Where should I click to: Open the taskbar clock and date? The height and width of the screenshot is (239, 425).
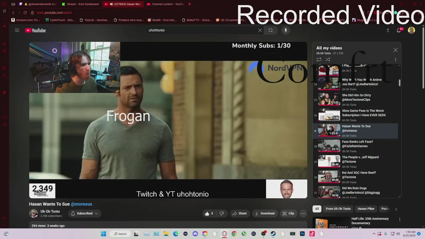[408, 234]
